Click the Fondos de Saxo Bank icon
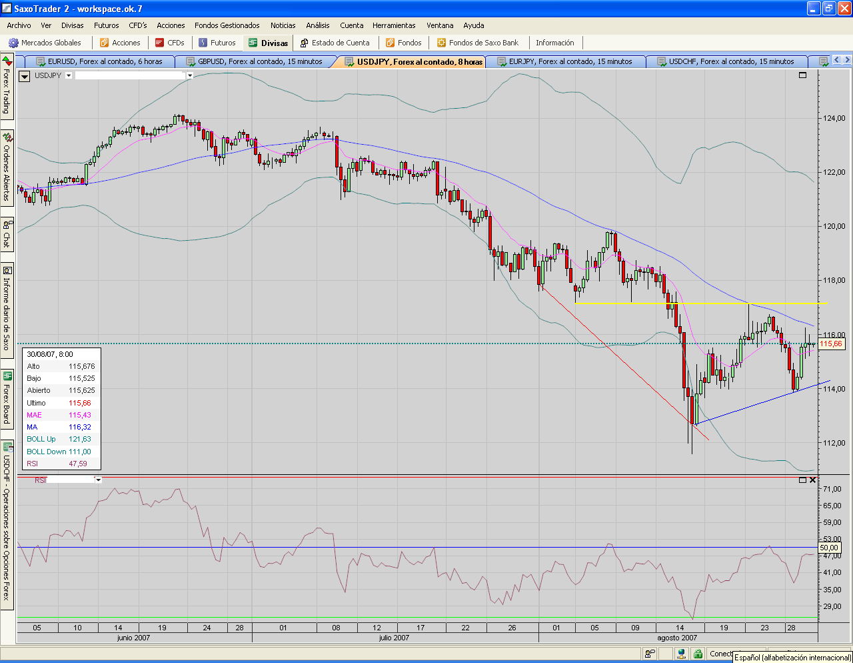The width and height of the screenshot is (853, 663). [x=441, y=43]
